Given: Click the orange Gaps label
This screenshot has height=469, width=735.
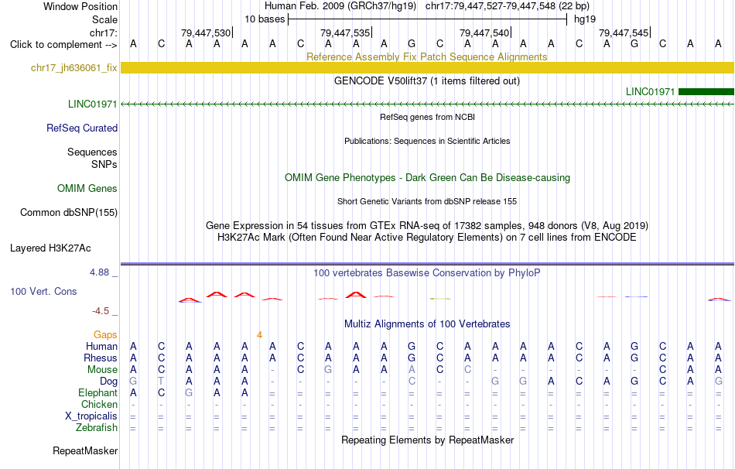Looking at the screenshot, I should [105, 334].
